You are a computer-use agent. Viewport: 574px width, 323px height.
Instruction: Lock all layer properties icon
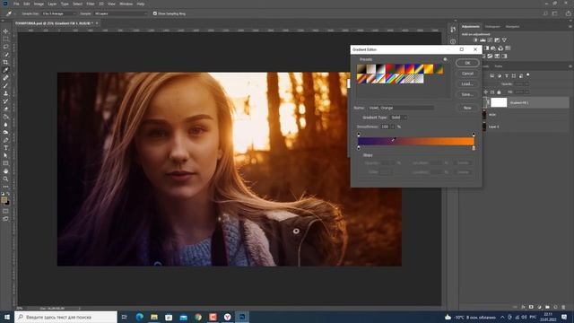(x=499, y=92)
